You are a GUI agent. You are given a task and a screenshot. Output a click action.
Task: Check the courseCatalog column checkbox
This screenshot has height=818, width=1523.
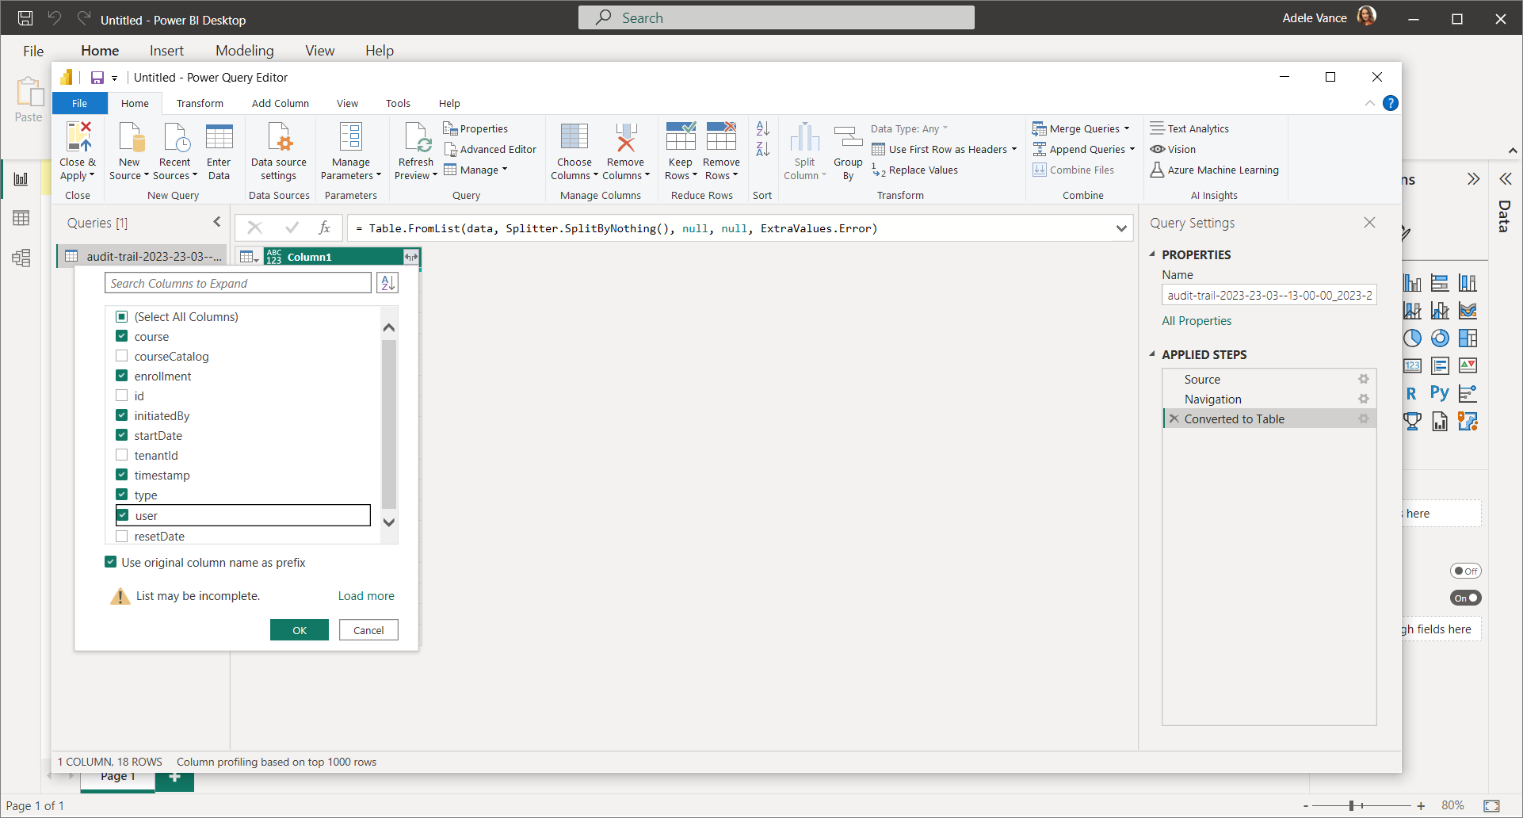click(122, 356)
